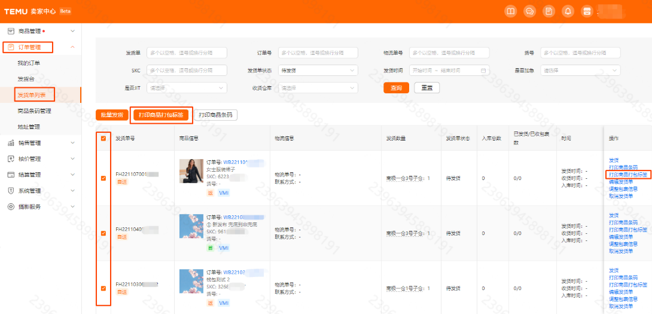Click the order number link WB22103
The height and width of the screenshot is (314, 652).
coord(234,272)
